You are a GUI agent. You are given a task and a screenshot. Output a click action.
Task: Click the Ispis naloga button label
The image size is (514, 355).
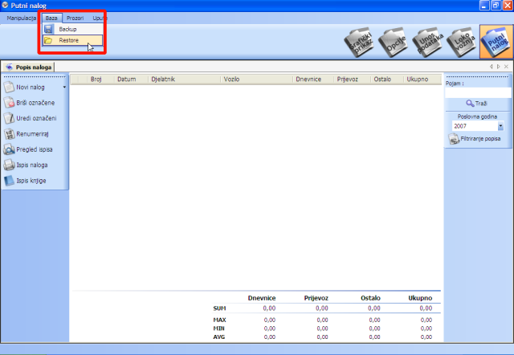click(x=32, y=165)
